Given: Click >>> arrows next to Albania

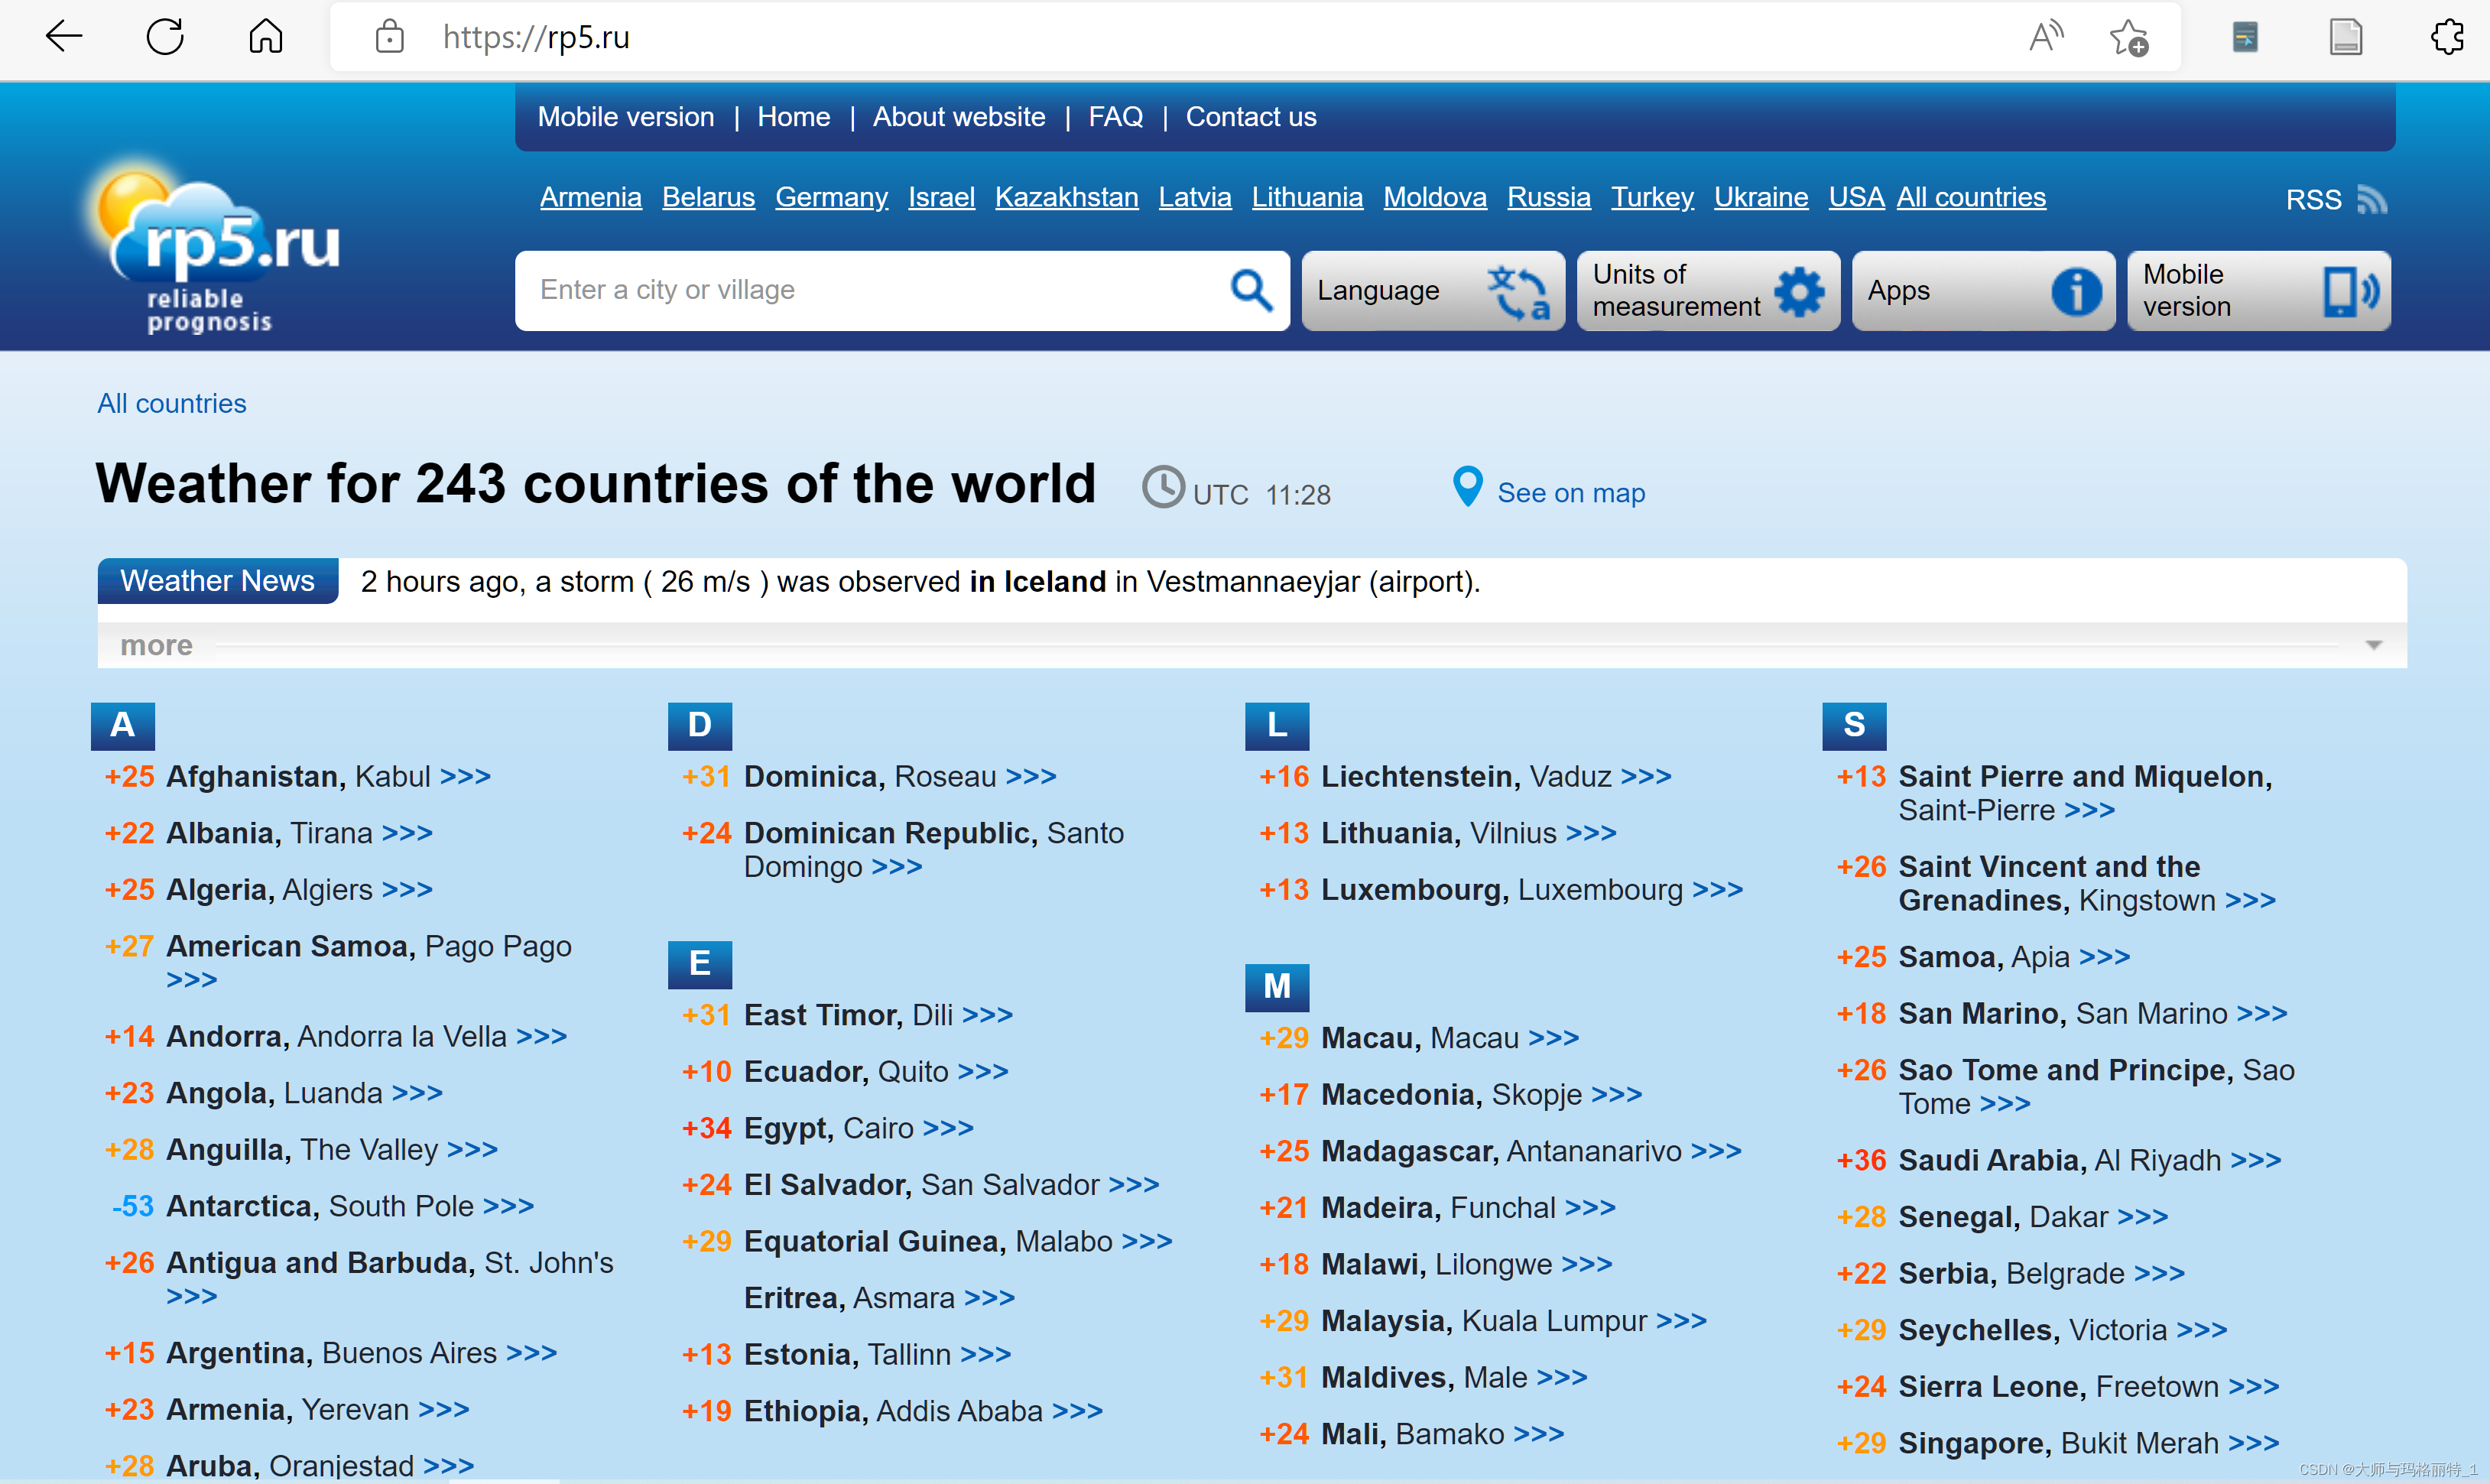Looking at the screenshot, I should pos(407,833).
